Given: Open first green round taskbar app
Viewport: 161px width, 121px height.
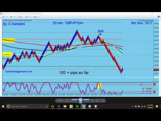Looking at the screenshot, I should [53, 106].
